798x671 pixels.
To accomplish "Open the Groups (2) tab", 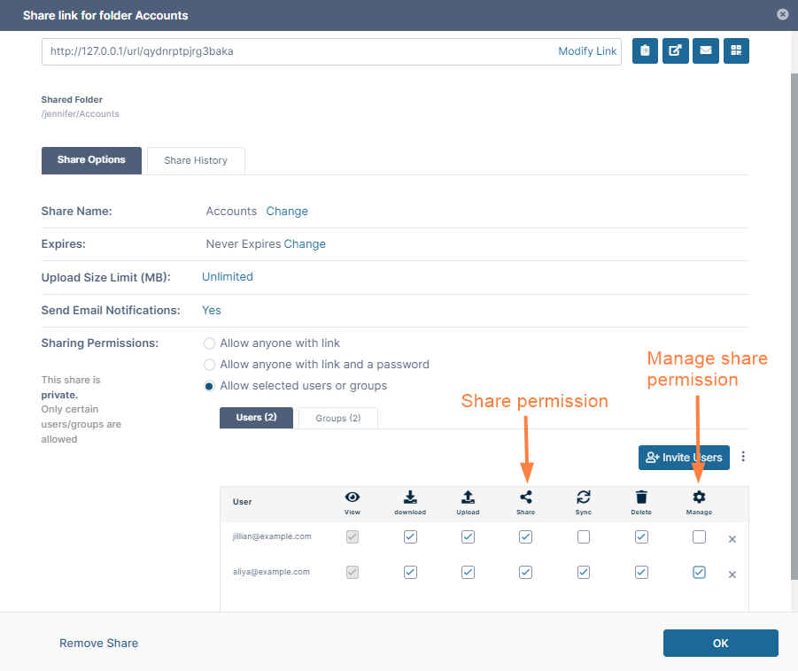I will [337, 418].
